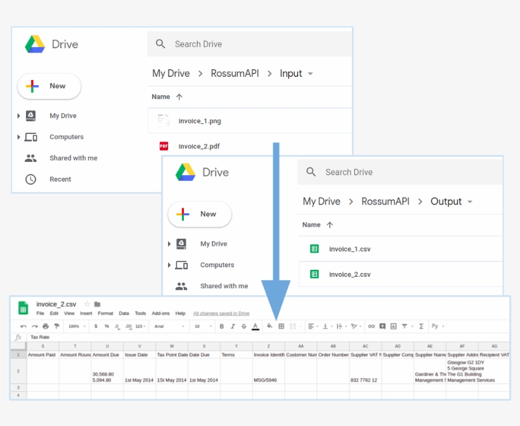The image size is (520, 426).
Task: Click the undo icon in Sheets toolbar
Action: click(x=23, y=326)
